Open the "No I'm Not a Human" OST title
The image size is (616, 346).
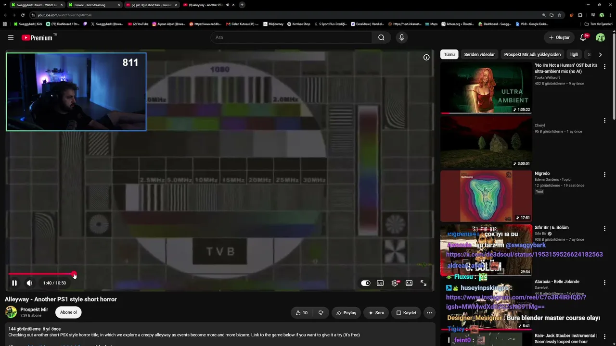[566, 68]
